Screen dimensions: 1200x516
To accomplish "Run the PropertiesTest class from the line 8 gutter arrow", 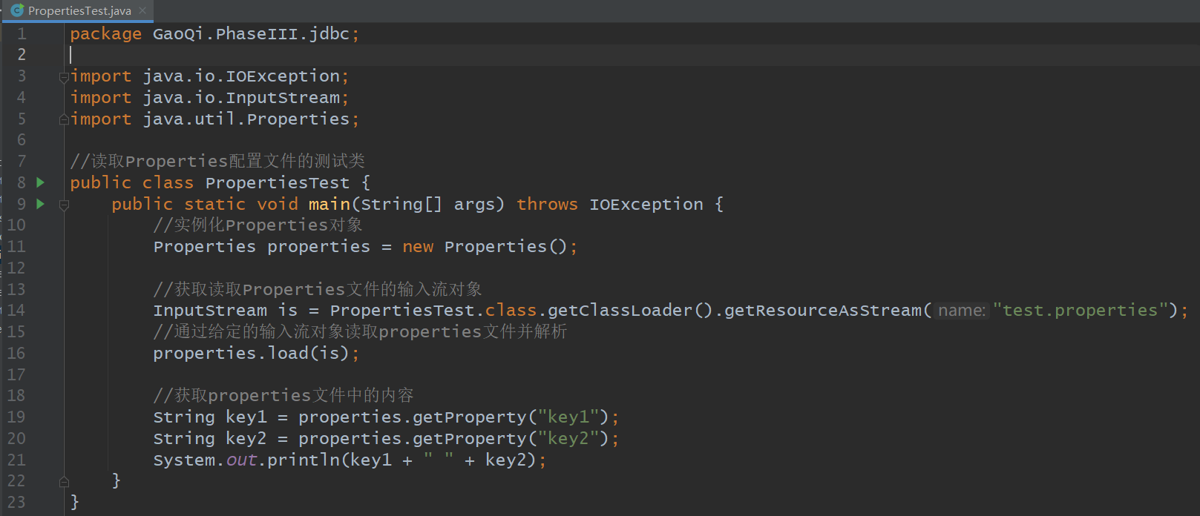I will 41,182.
